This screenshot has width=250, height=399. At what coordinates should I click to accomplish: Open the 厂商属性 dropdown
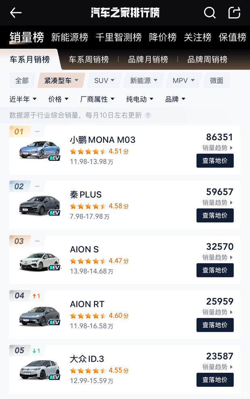click(97, 99)
